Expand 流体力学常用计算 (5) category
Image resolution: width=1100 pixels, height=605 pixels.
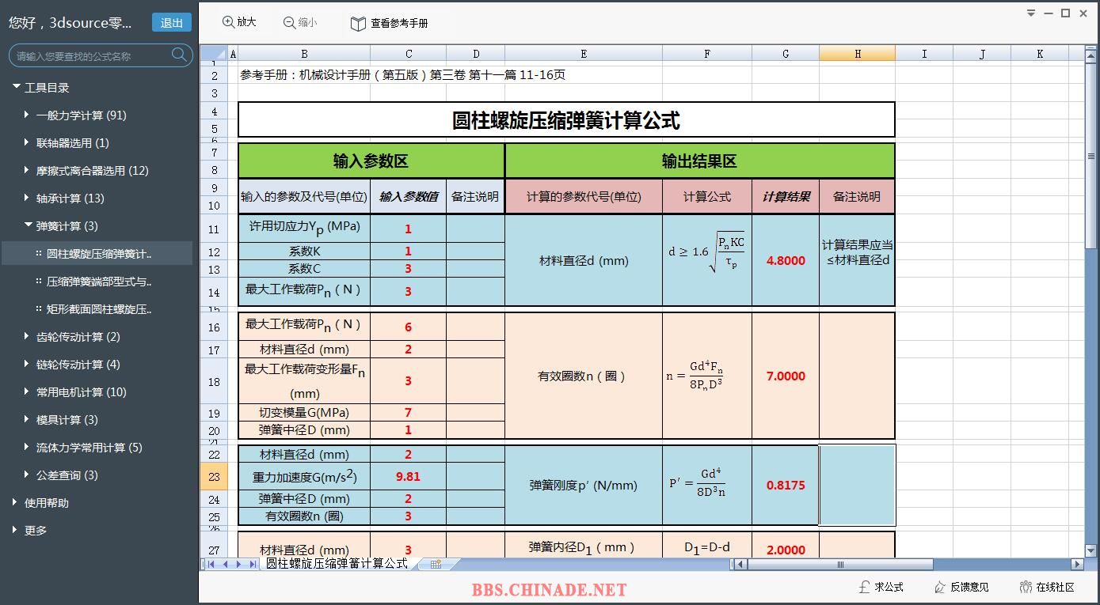pos(28,447)
